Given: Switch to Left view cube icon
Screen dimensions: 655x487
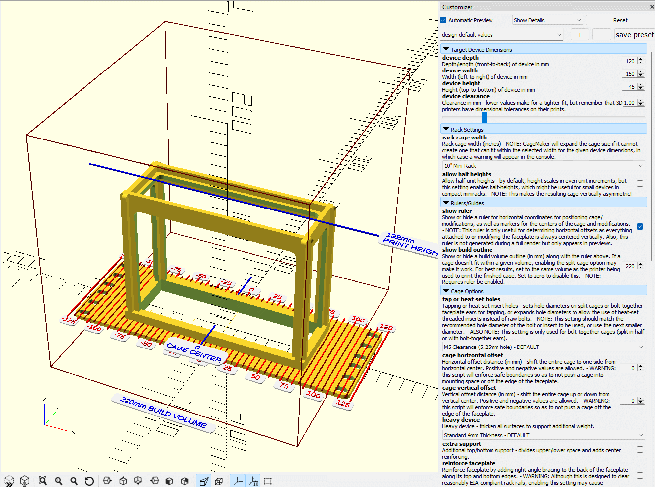Looking at the screenshot, I should pos(154,481).
